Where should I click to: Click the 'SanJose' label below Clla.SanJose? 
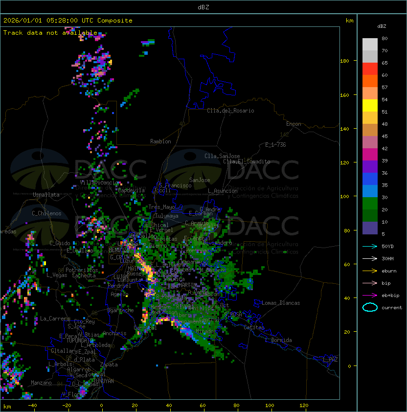coord(200,180)
